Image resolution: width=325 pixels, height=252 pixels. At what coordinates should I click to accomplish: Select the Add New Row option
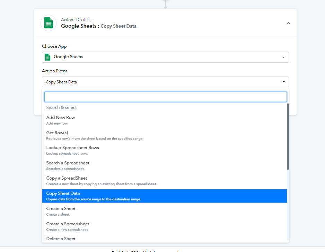[164, 120]
